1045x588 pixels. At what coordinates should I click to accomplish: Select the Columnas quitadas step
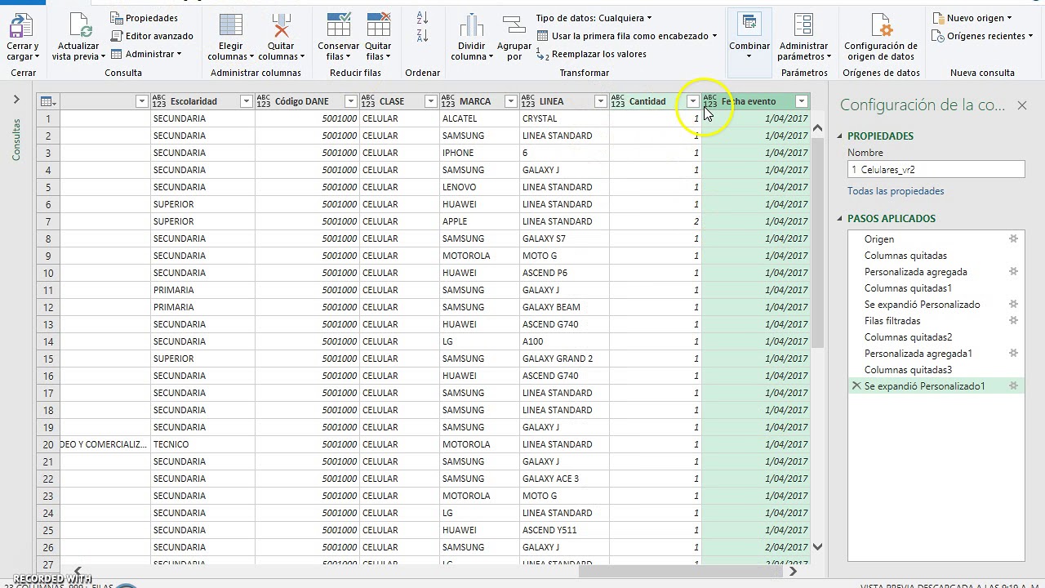905,256
